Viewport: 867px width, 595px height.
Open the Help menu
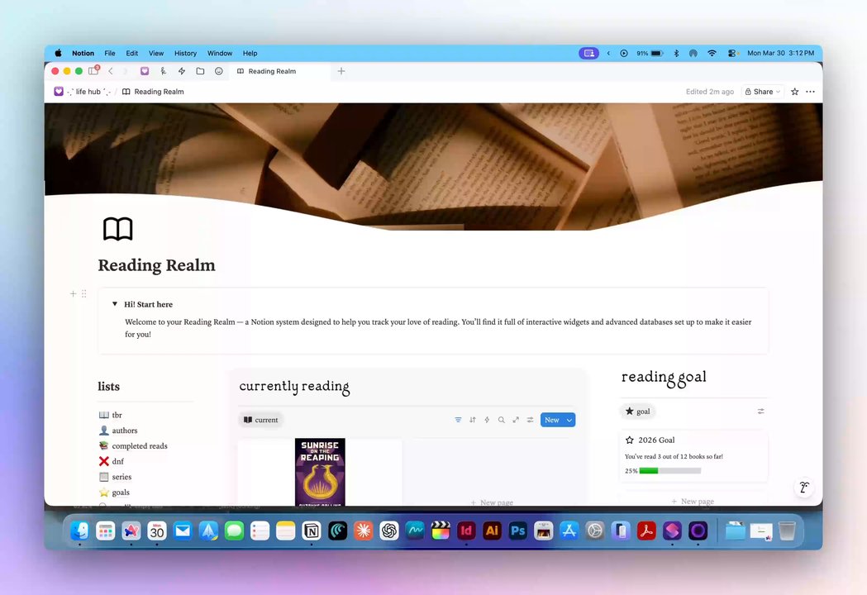click(250, 53)
